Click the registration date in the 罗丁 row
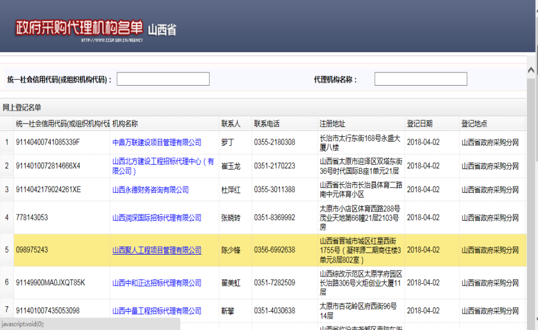 pos(423,142)
